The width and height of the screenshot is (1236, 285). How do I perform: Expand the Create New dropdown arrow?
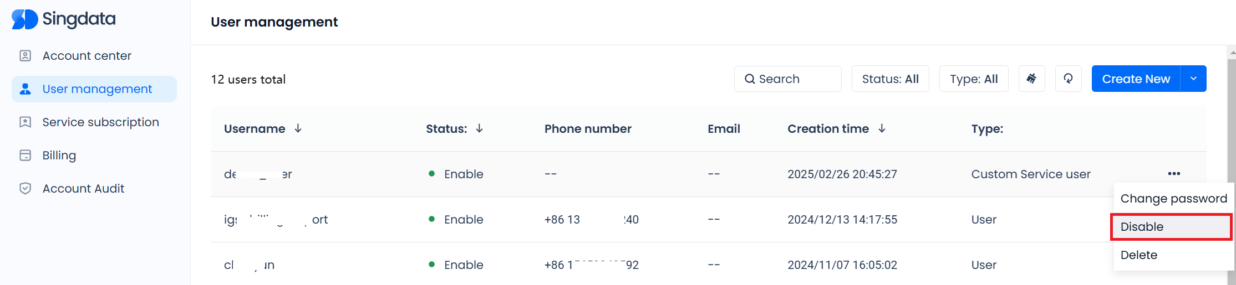tap(1193, 79)
